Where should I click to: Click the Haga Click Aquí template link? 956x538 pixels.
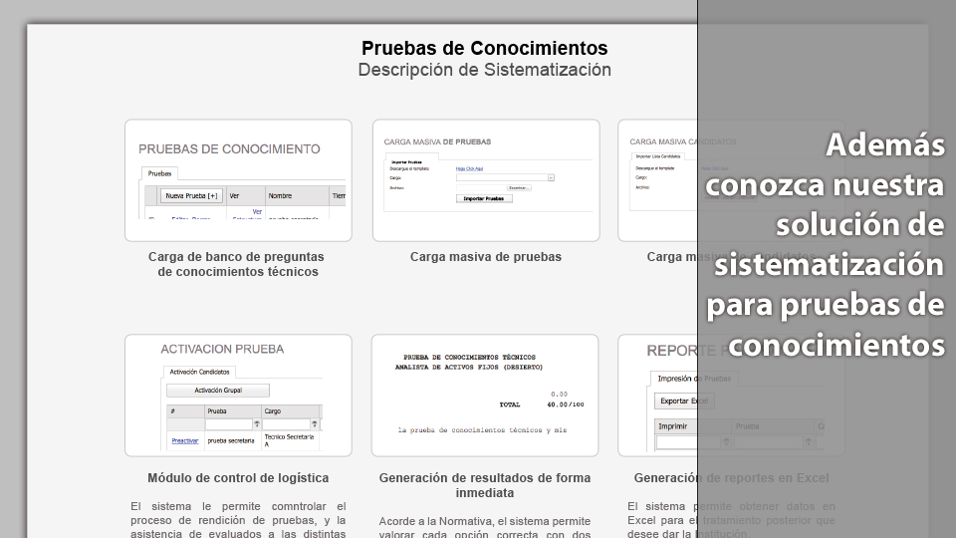coord(468,168)
